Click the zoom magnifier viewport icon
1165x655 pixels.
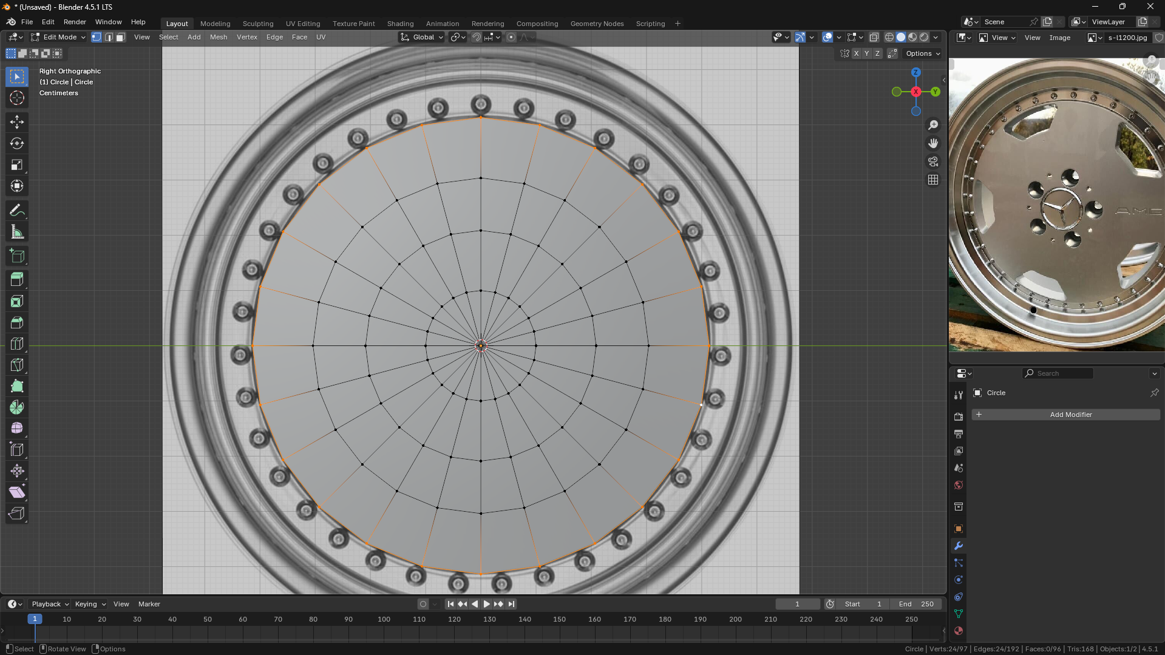pyautogui.click(x=933, y=125)
